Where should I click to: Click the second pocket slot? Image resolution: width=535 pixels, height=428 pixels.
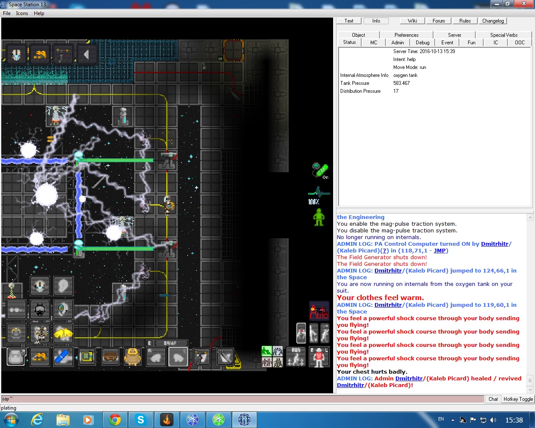click(225, 357)
